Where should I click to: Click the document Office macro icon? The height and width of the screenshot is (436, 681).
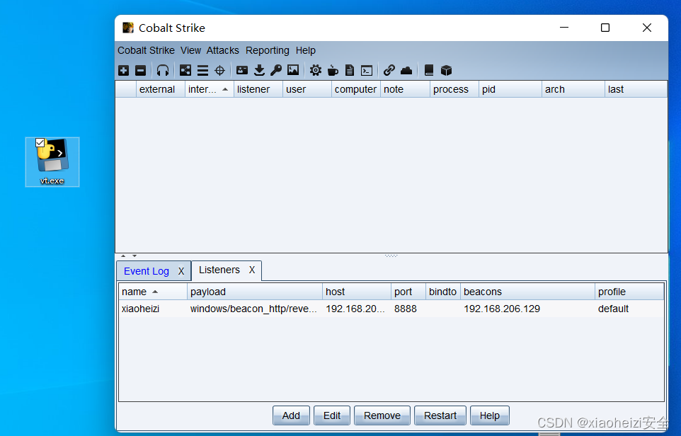tap(350, 70)
